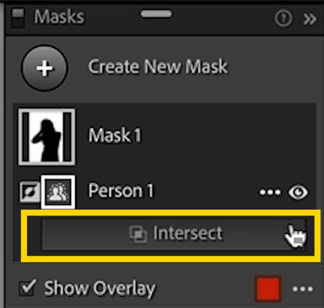The image size is (324, 308).
Task: Click the Intersect button
Action: pos(174,234)
